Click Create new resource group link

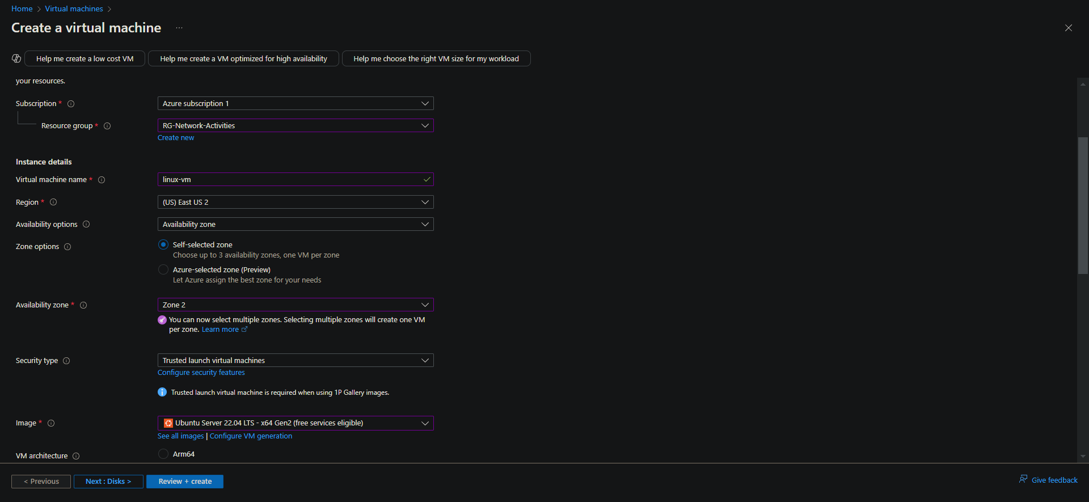coord(176,138)
